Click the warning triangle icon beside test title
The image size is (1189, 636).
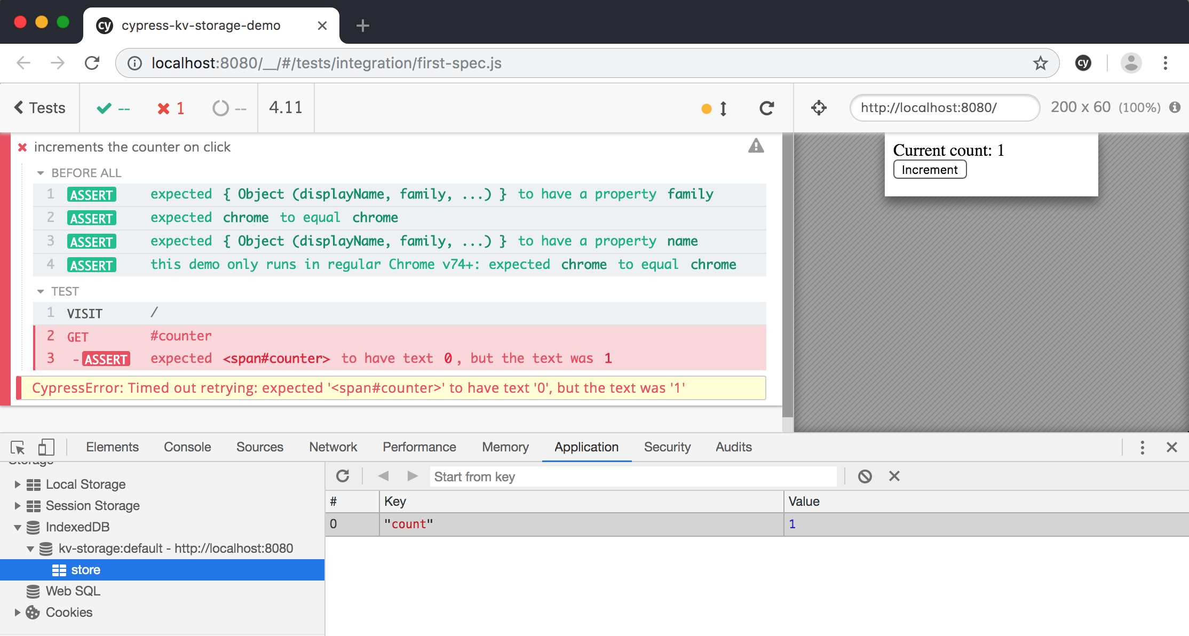(756, 146)
